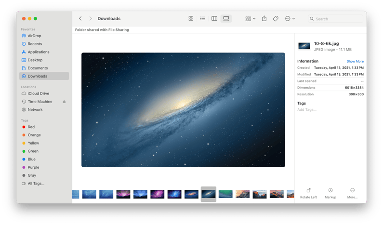Click More… button in preview pane

(x=352, y=193)
